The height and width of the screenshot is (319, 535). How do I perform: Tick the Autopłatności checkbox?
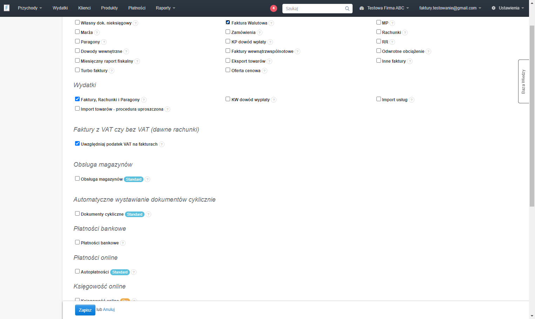point(77,271)
